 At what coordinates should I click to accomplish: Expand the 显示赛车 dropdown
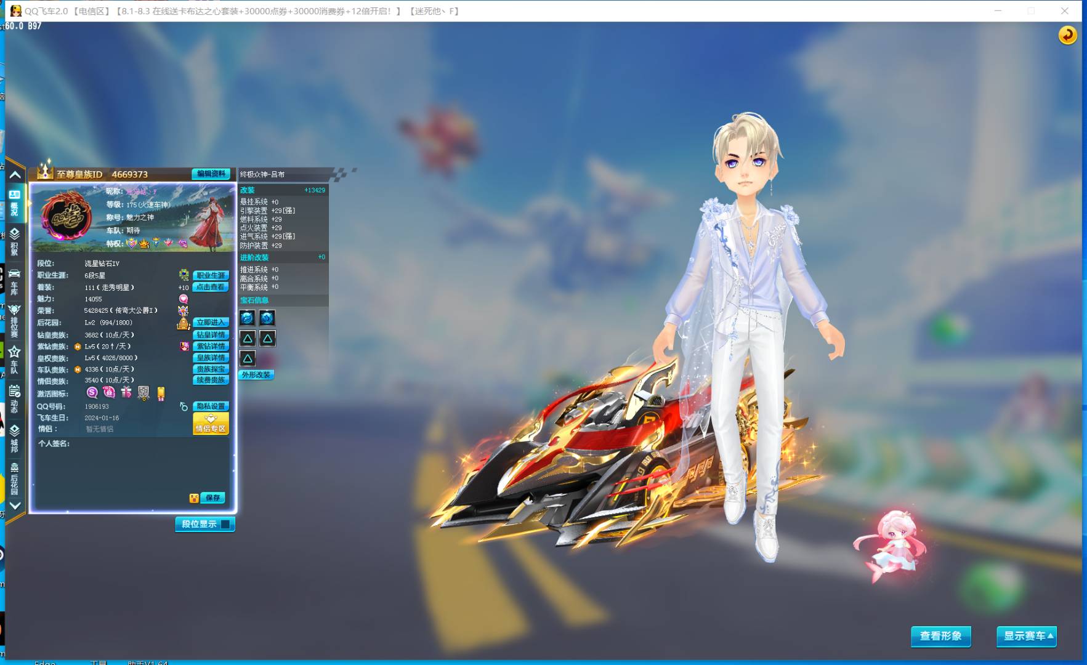click(x=1026, y=636)
